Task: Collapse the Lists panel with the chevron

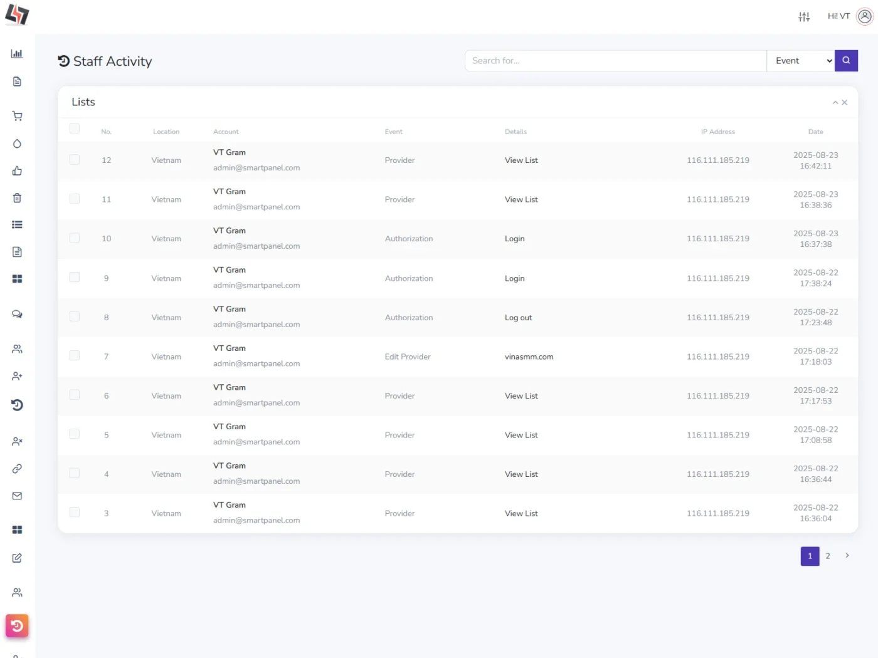Action: (x=835, y=103)
